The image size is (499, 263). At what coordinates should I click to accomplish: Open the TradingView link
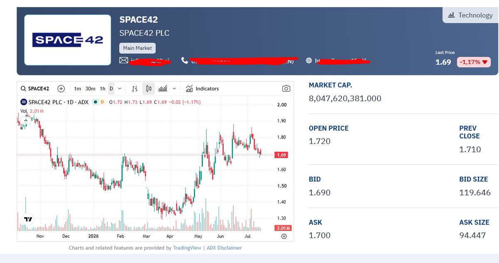[187, 248]
